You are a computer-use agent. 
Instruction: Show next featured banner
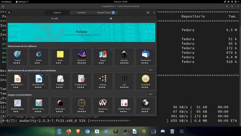[152, 32]
